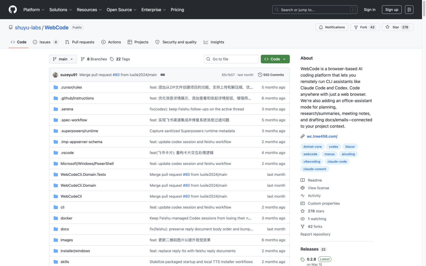Switch to the Insights tab
426x266 pixels.
pos(214,42)
